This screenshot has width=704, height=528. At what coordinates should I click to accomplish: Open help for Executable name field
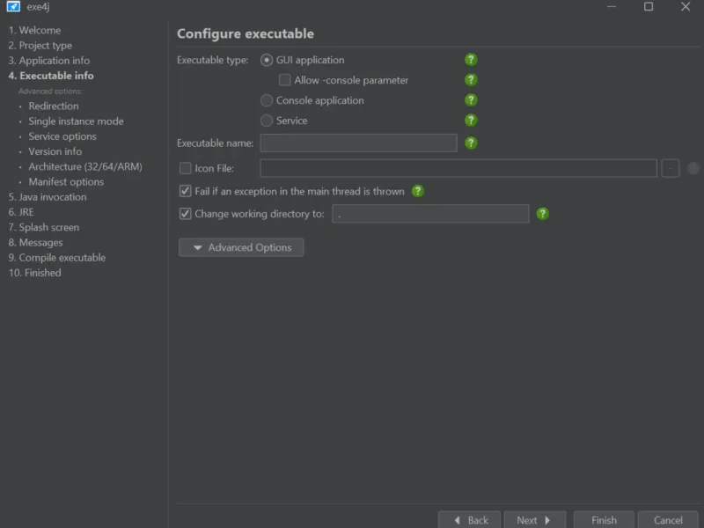(x=471, y=143)
